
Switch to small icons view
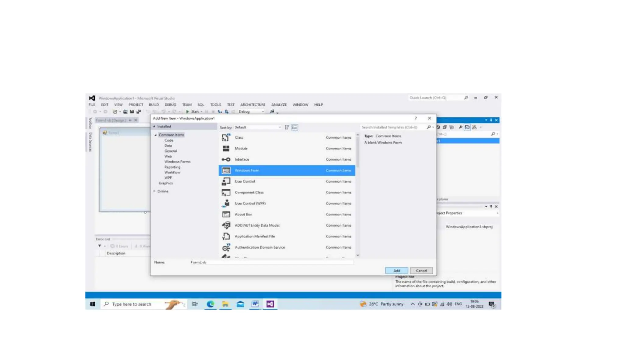coord(287,127)
